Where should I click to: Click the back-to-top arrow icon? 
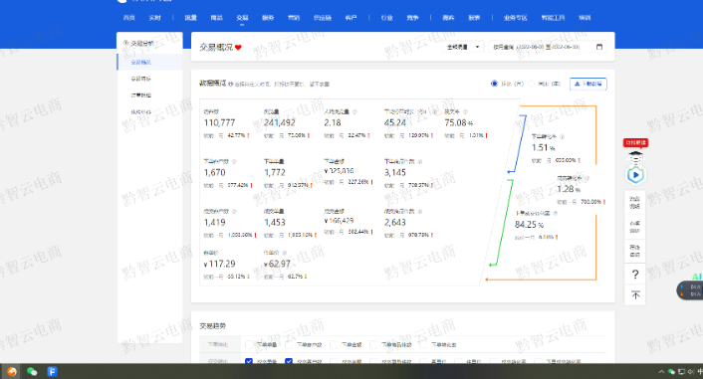pos(635,295)
